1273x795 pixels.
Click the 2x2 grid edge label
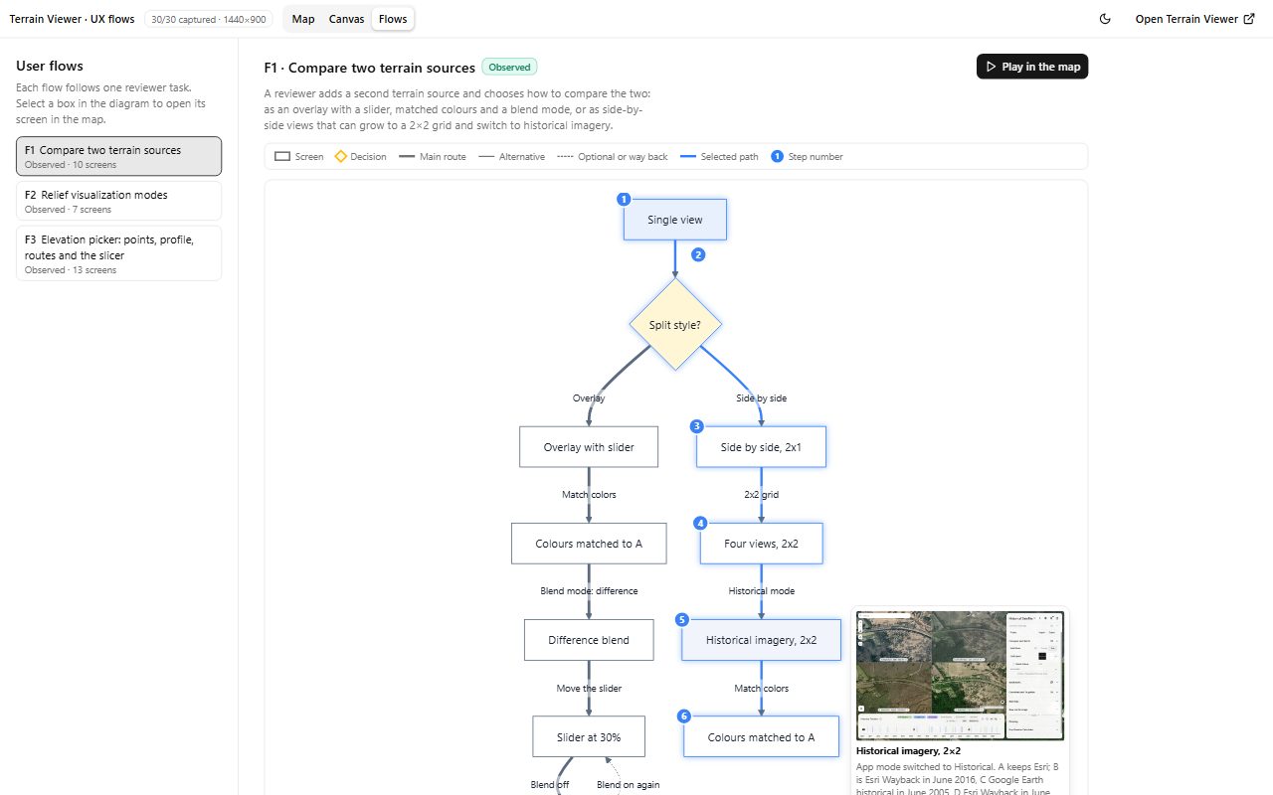(x=762, y=495)
